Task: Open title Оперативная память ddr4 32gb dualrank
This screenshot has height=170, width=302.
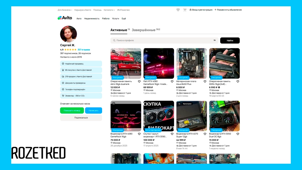Action: coord(121,83)
